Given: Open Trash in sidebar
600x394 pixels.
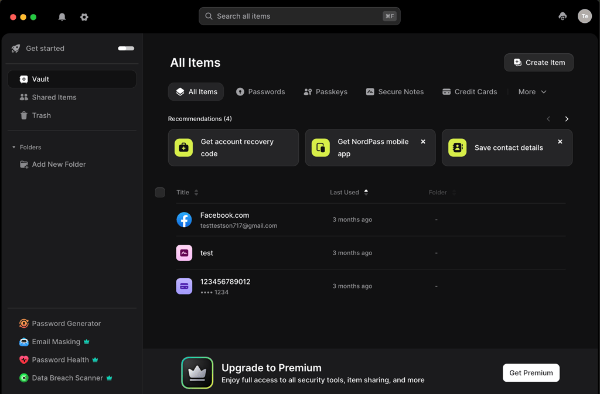Looking at the screenshot, I should (72, 115).
